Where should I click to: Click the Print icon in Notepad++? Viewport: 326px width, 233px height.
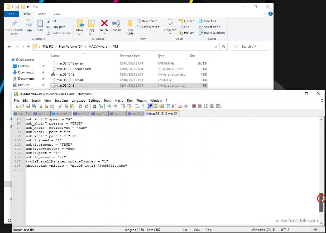tap(52, 106)
